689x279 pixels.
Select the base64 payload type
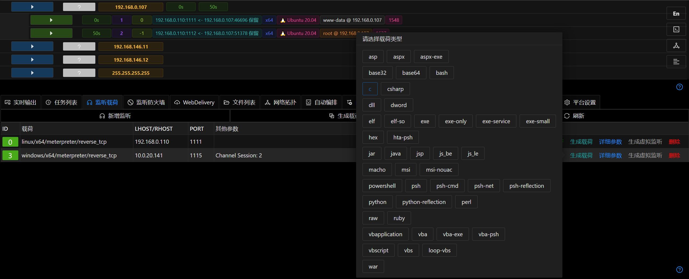(411, 73)
